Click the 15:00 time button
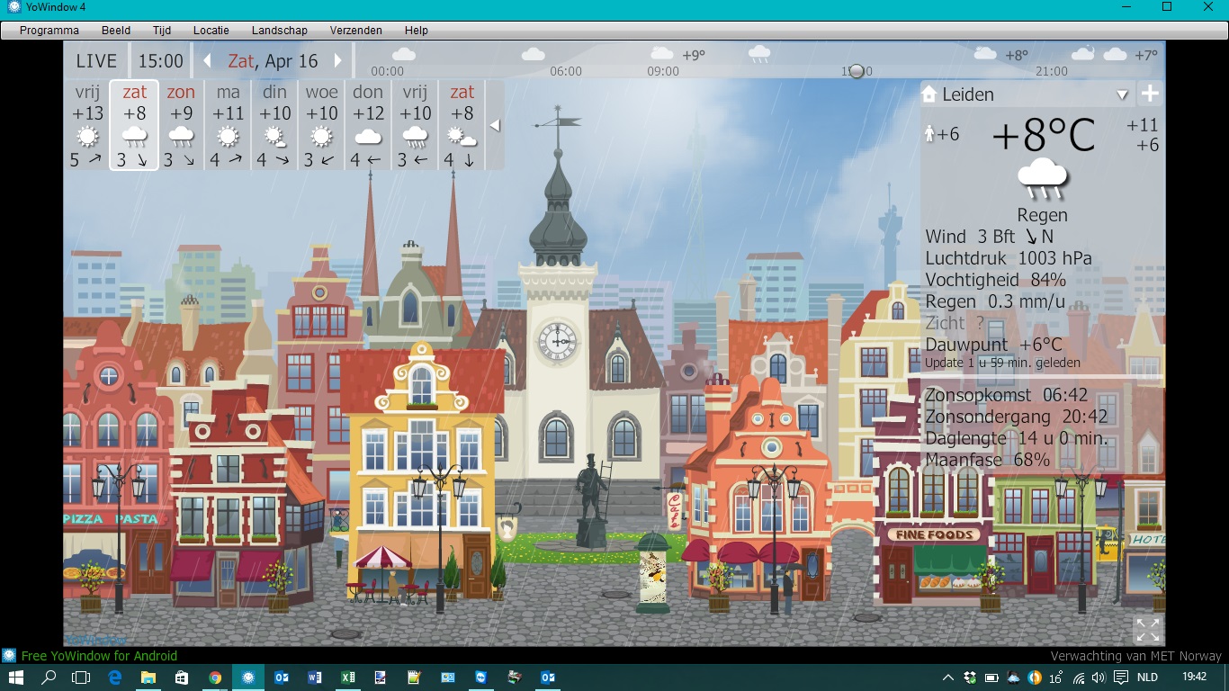 160,61
